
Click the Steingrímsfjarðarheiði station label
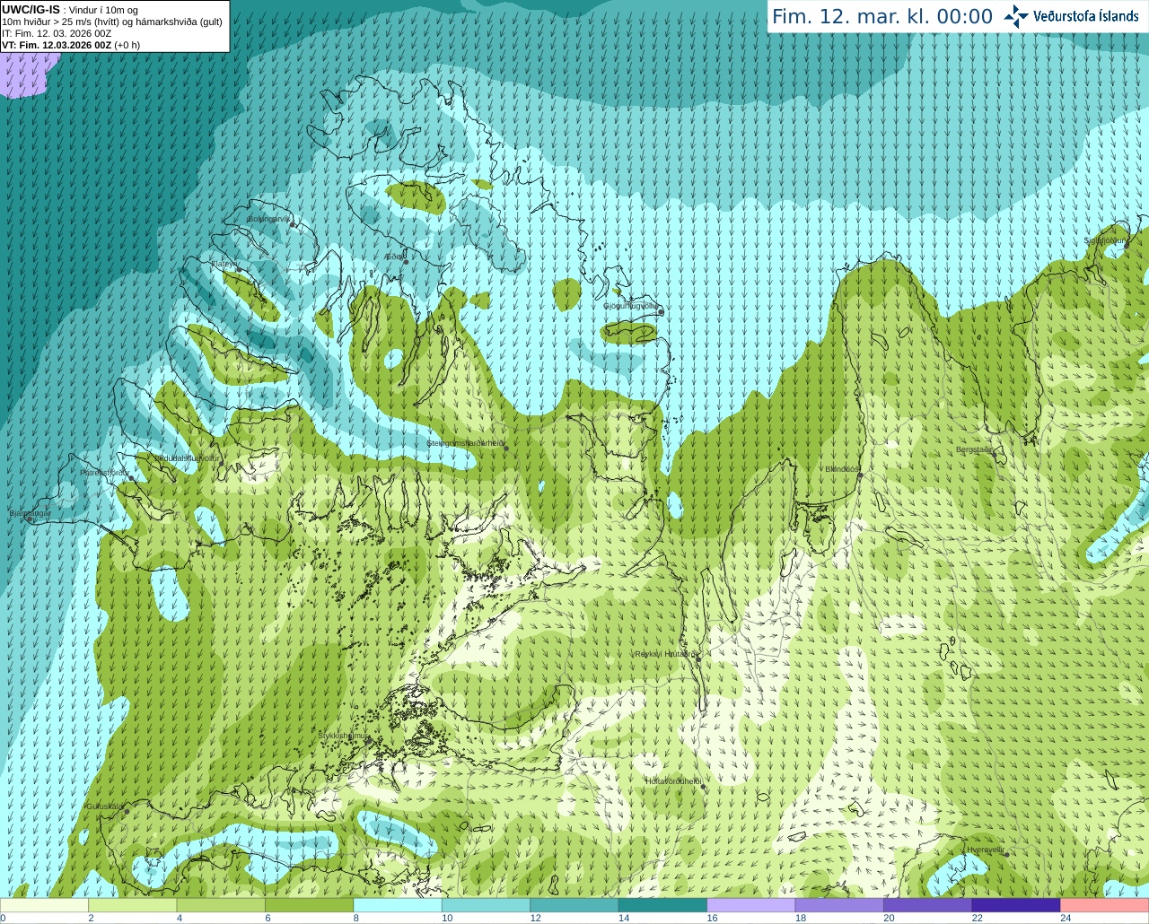[x=466, y=443]
